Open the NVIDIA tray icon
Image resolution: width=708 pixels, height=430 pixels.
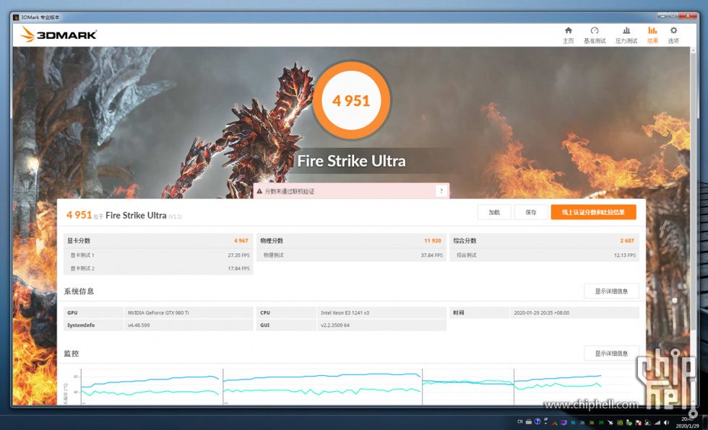tap(620, 422)
